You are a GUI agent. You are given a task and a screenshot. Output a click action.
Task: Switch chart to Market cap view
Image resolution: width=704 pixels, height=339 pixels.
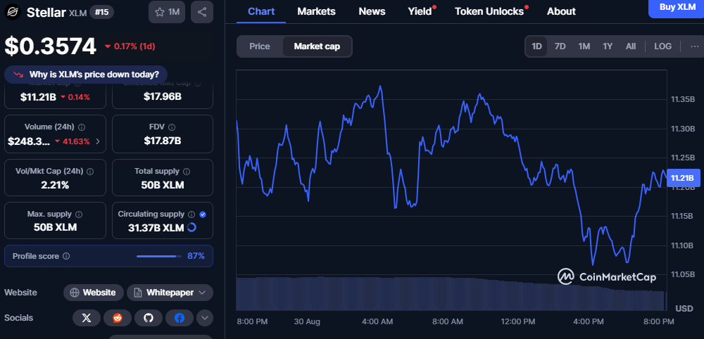coord(317,46)
